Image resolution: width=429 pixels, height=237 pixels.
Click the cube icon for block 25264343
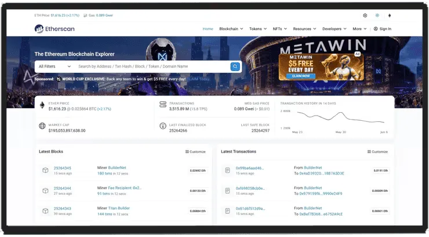pos(45,211)
